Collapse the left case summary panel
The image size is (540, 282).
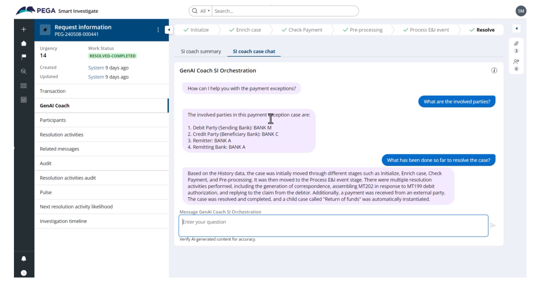pyautogui.click(x=168, y=30)
